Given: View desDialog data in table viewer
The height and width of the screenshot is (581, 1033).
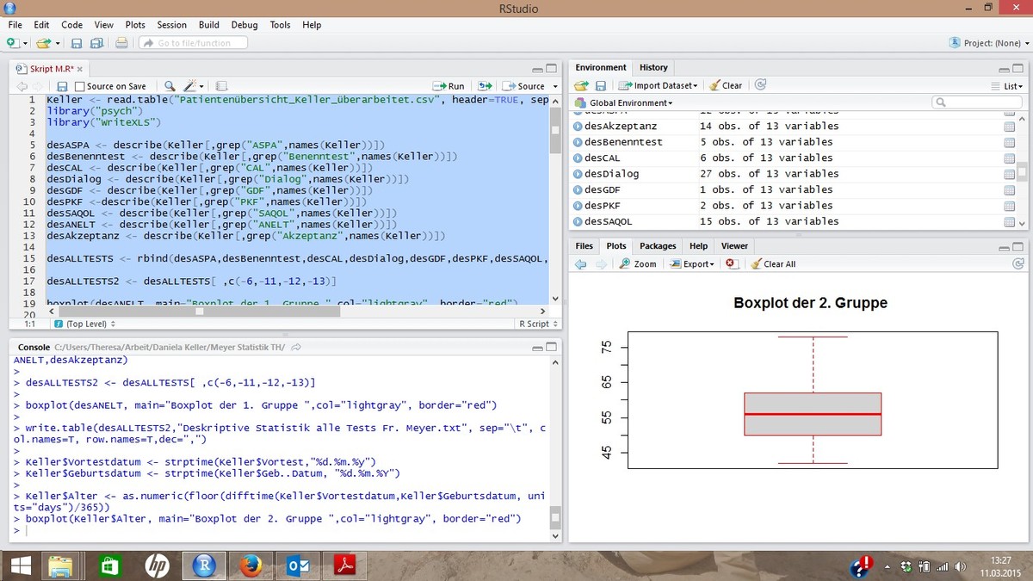Looking at the screenshot, I should tap(1009, 174).
